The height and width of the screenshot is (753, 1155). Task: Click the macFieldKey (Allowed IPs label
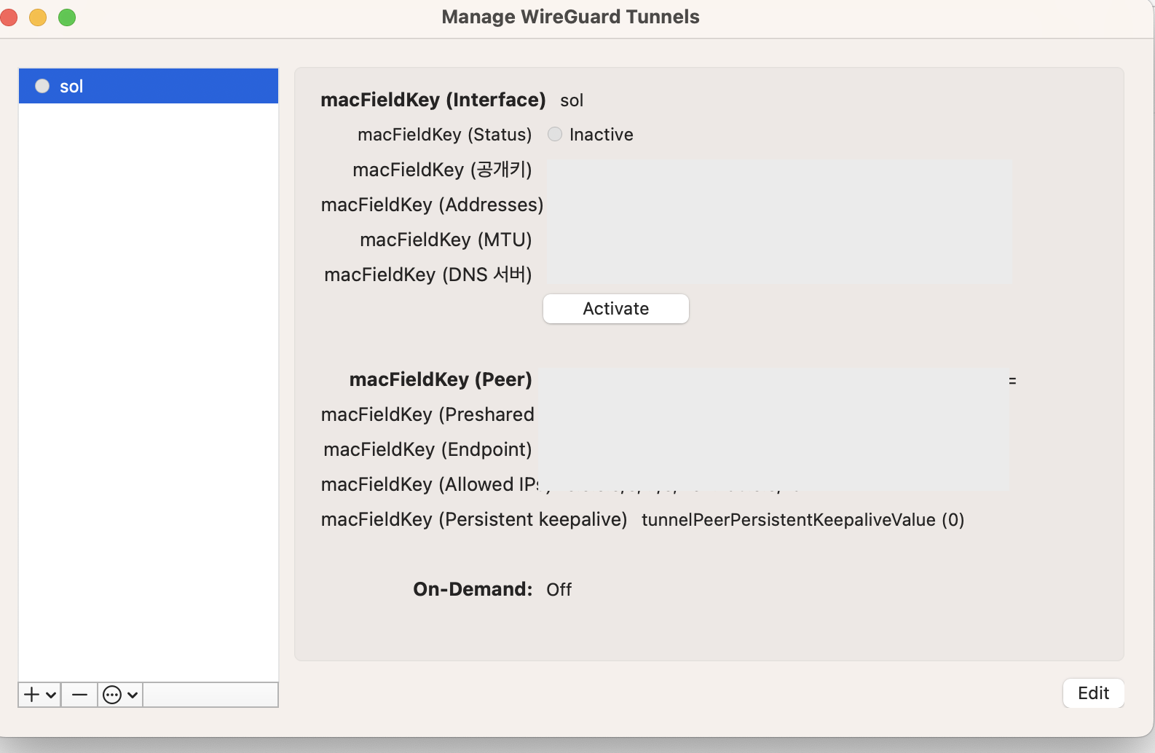tap(430, 484)
